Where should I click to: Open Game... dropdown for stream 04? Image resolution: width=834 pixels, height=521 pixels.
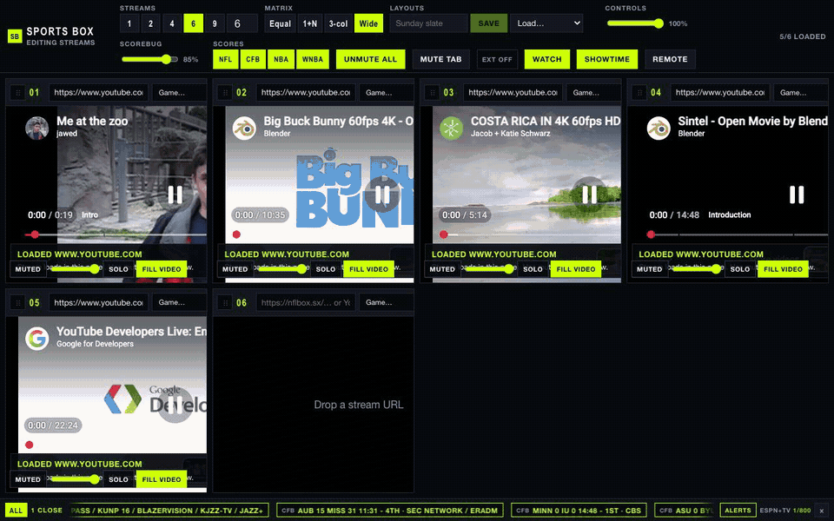click(x=800, y=93)
